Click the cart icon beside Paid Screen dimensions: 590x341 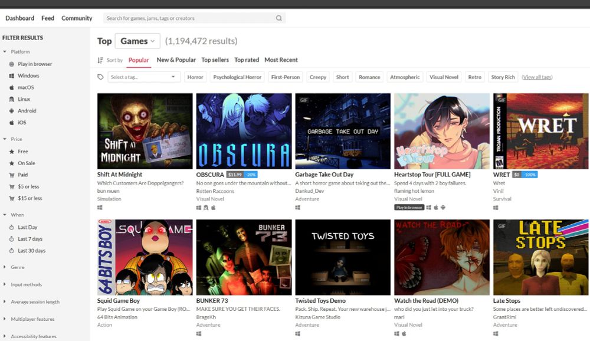coord(12,175)
